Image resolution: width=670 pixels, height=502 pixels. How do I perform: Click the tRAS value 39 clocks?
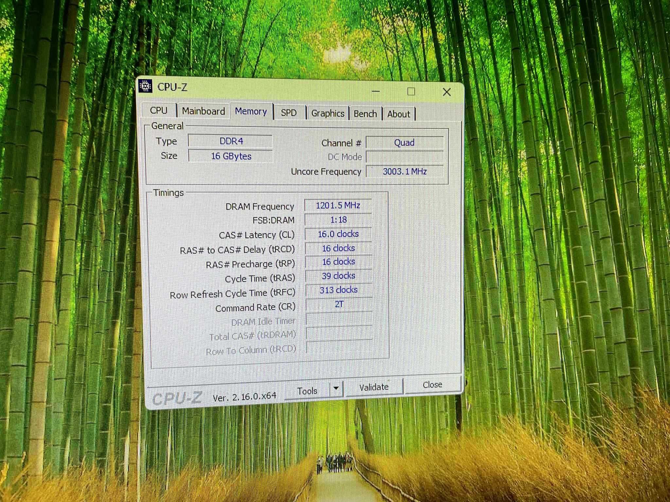(339, 276)
